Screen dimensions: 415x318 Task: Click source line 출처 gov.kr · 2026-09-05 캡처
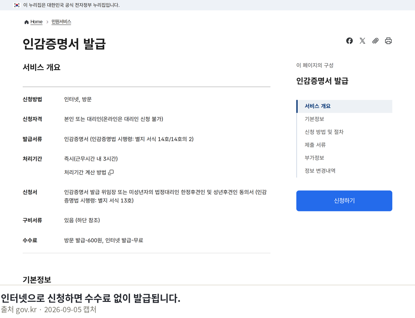coord(49,310)
